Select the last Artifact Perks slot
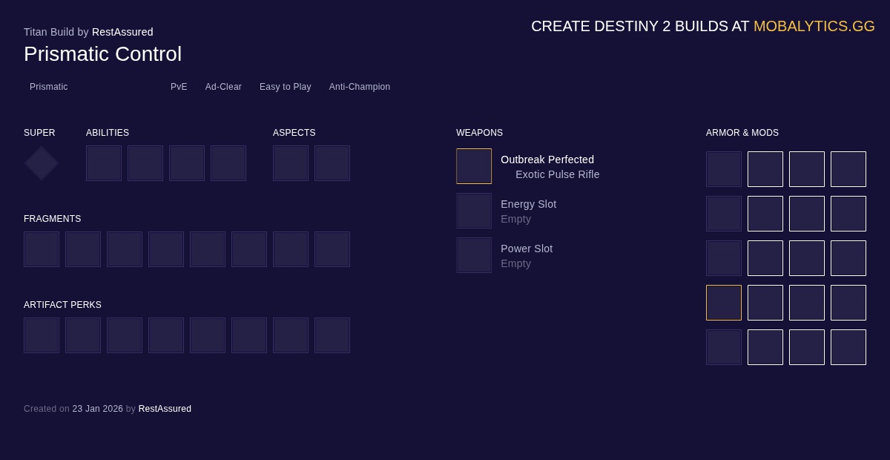The height and width of the screenshot is (460, 890). point(332,335)
